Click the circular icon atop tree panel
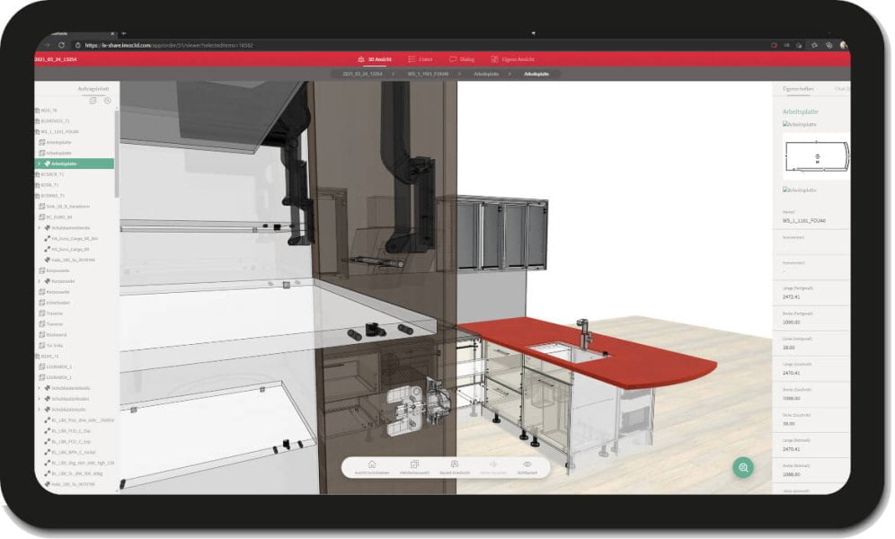 click(x=107, y=101)
